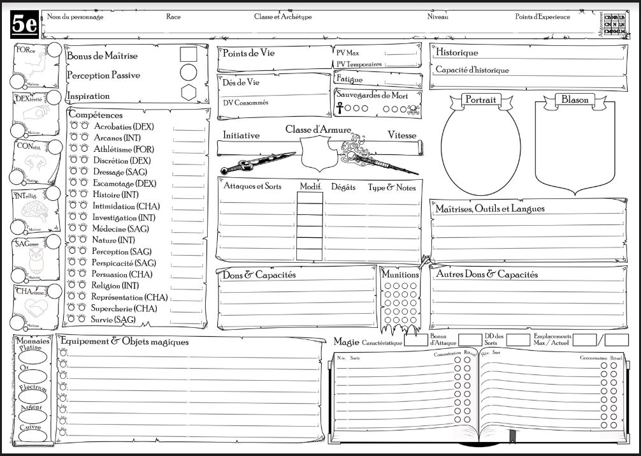The image size is (641, 456).
Task: Click the skull and crossbones icon
Action: point(413,109)
